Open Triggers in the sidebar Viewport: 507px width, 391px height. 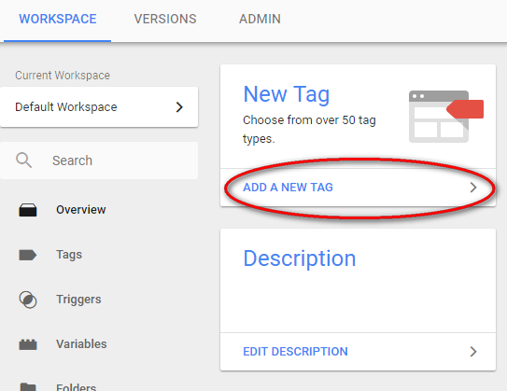point(78,300)
